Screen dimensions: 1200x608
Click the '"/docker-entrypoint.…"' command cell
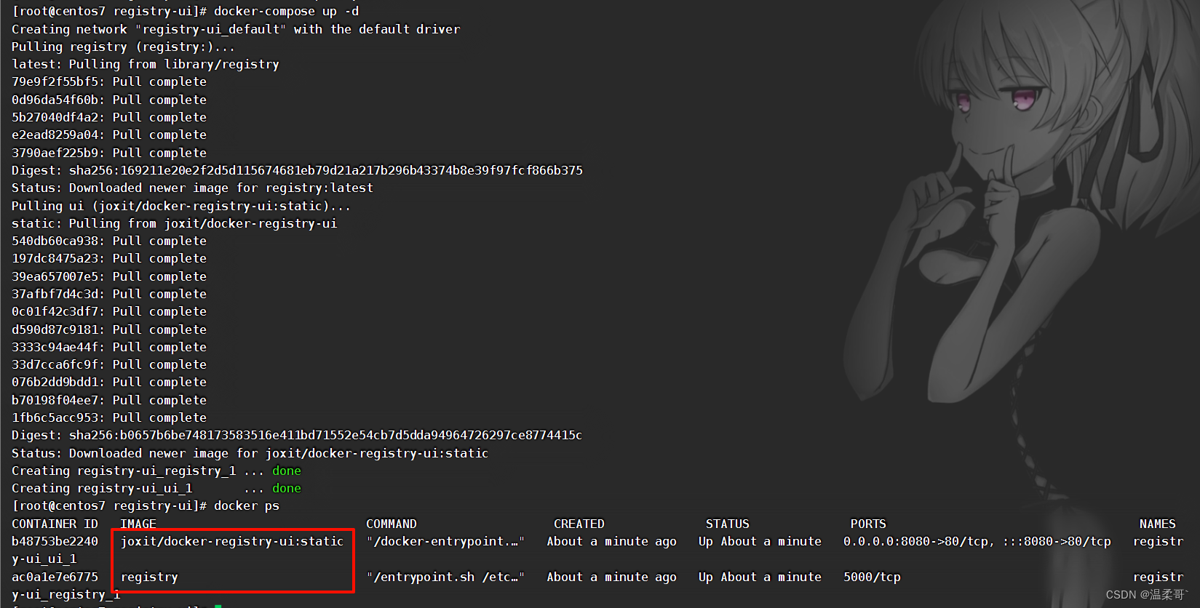pyautogui.click(x=445, y=541)
